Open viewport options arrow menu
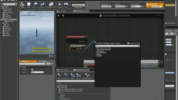 point(21,13)
